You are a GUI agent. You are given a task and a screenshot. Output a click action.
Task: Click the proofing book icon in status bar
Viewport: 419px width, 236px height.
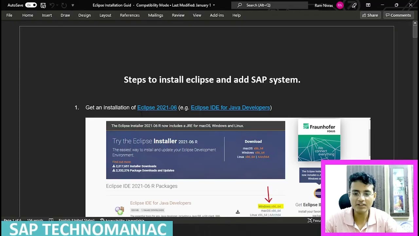(x=51, y=220)
